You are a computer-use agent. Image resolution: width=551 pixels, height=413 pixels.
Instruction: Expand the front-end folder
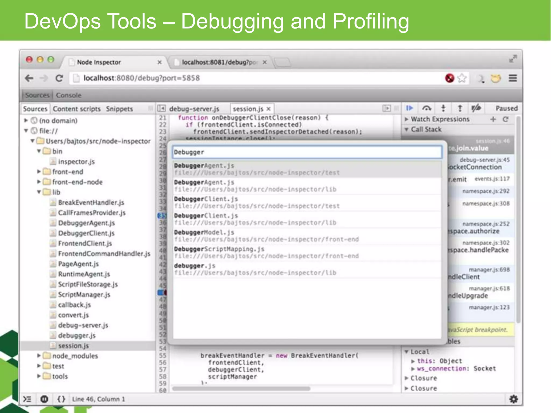[x=39, y=171]
